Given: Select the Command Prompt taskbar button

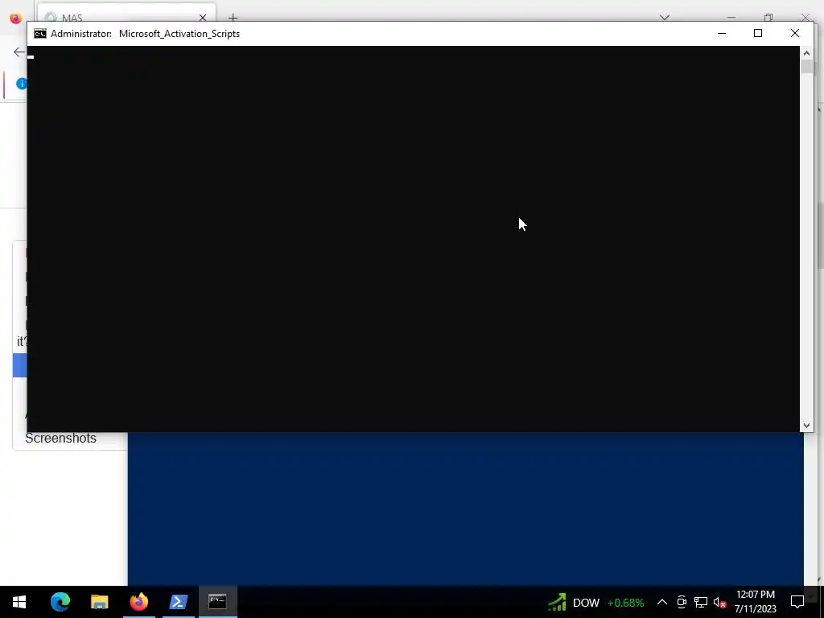Looking at the screenshot, I should tap(217, 602).
